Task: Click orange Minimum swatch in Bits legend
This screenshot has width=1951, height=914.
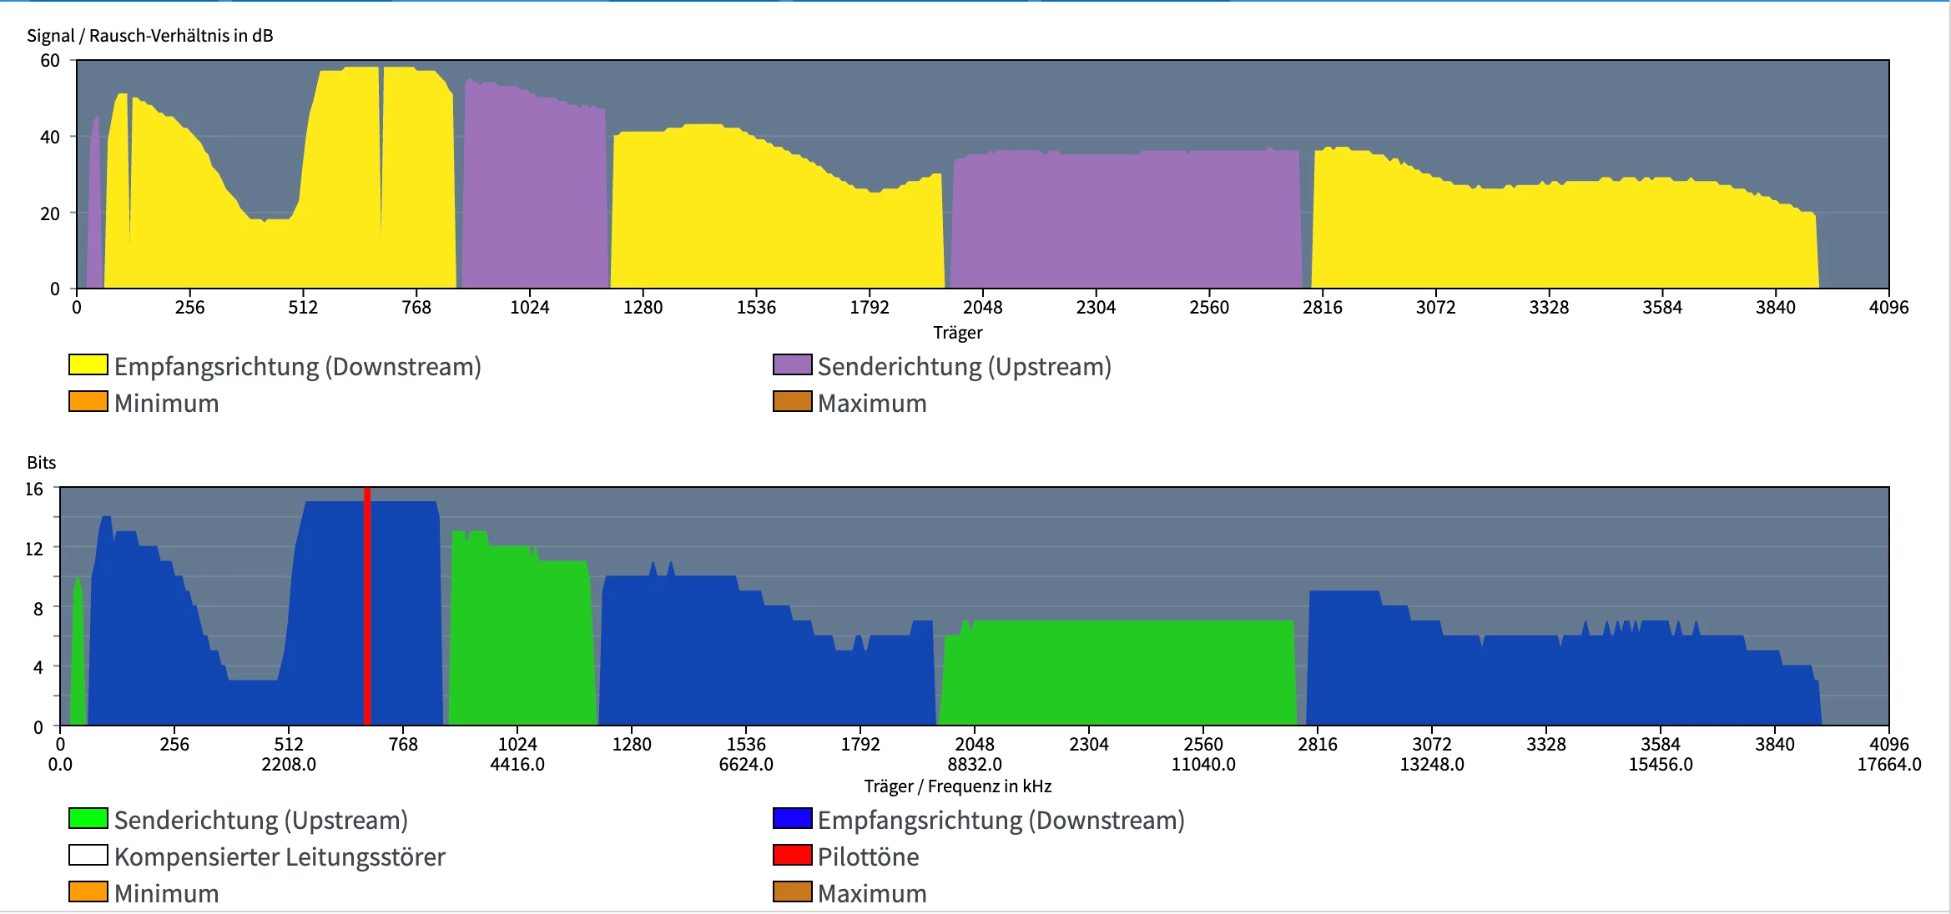Action: 88,892
